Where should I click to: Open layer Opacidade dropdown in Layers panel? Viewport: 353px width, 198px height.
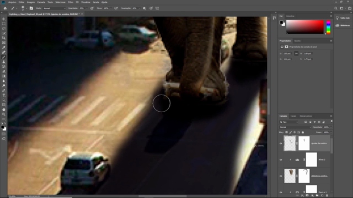tap(331, 127)
